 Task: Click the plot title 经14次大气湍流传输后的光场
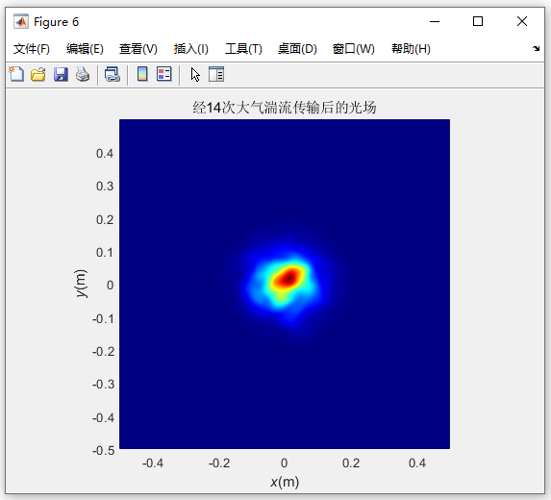click(x=285, y=108)
